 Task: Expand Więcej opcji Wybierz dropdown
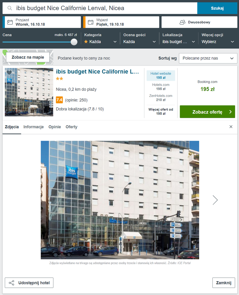(x=218, y=42)
